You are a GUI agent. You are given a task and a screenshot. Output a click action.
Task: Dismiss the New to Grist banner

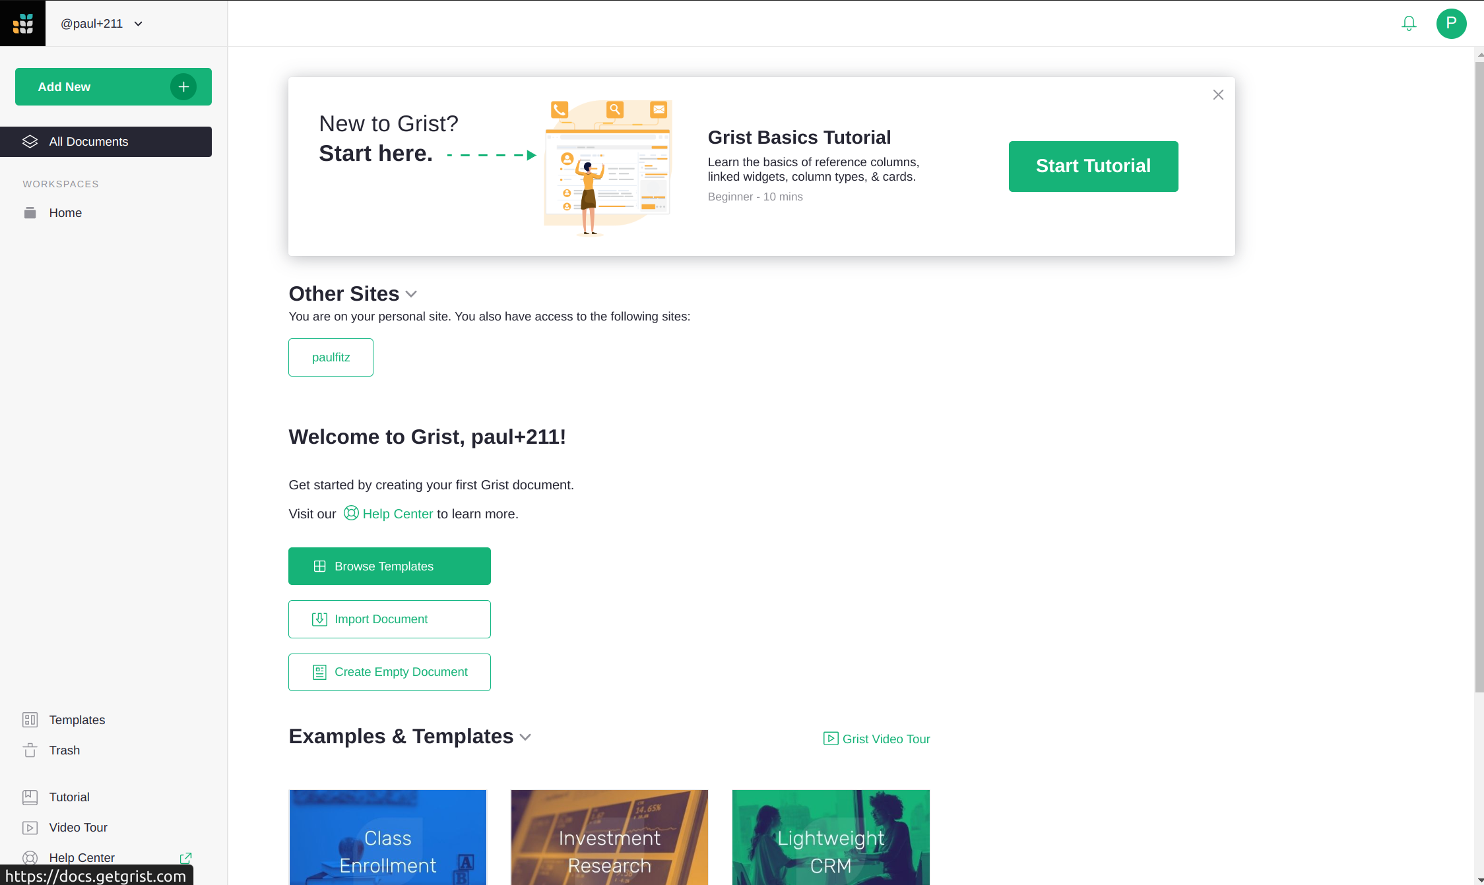(1218, 95)
